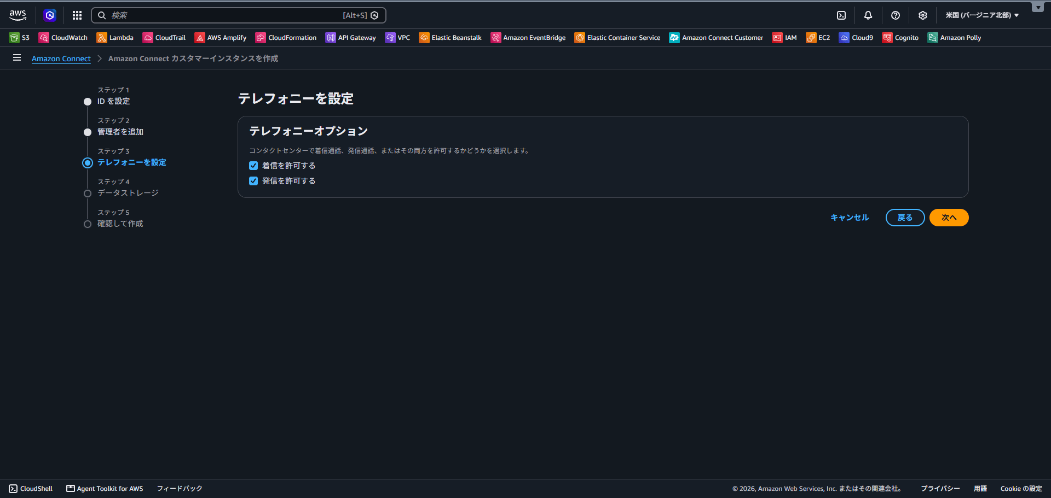The width and height of the screenshot is (1051, 498).
Task: Open Elastic Beanstalk favorite shortcut
Action: [450, 38]
